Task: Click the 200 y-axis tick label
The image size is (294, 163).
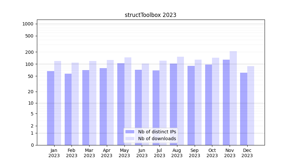Action: (x=30, y=52)
